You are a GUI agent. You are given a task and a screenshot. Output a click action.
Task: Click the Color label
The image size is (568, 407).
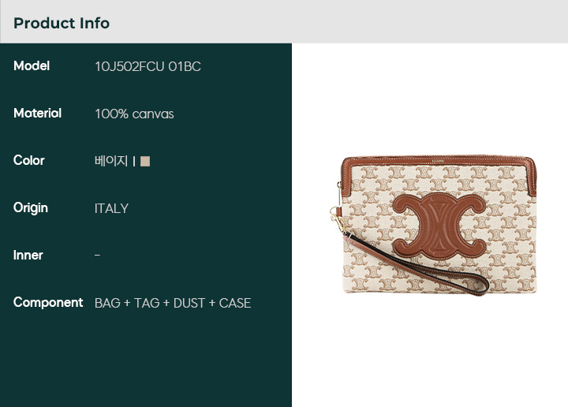click(x=29, y=160)
